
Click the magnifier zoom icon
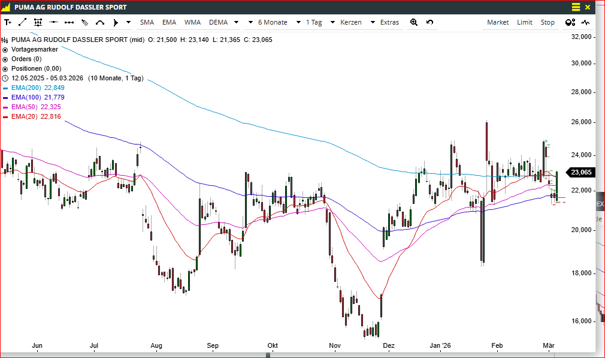[413, 22]
